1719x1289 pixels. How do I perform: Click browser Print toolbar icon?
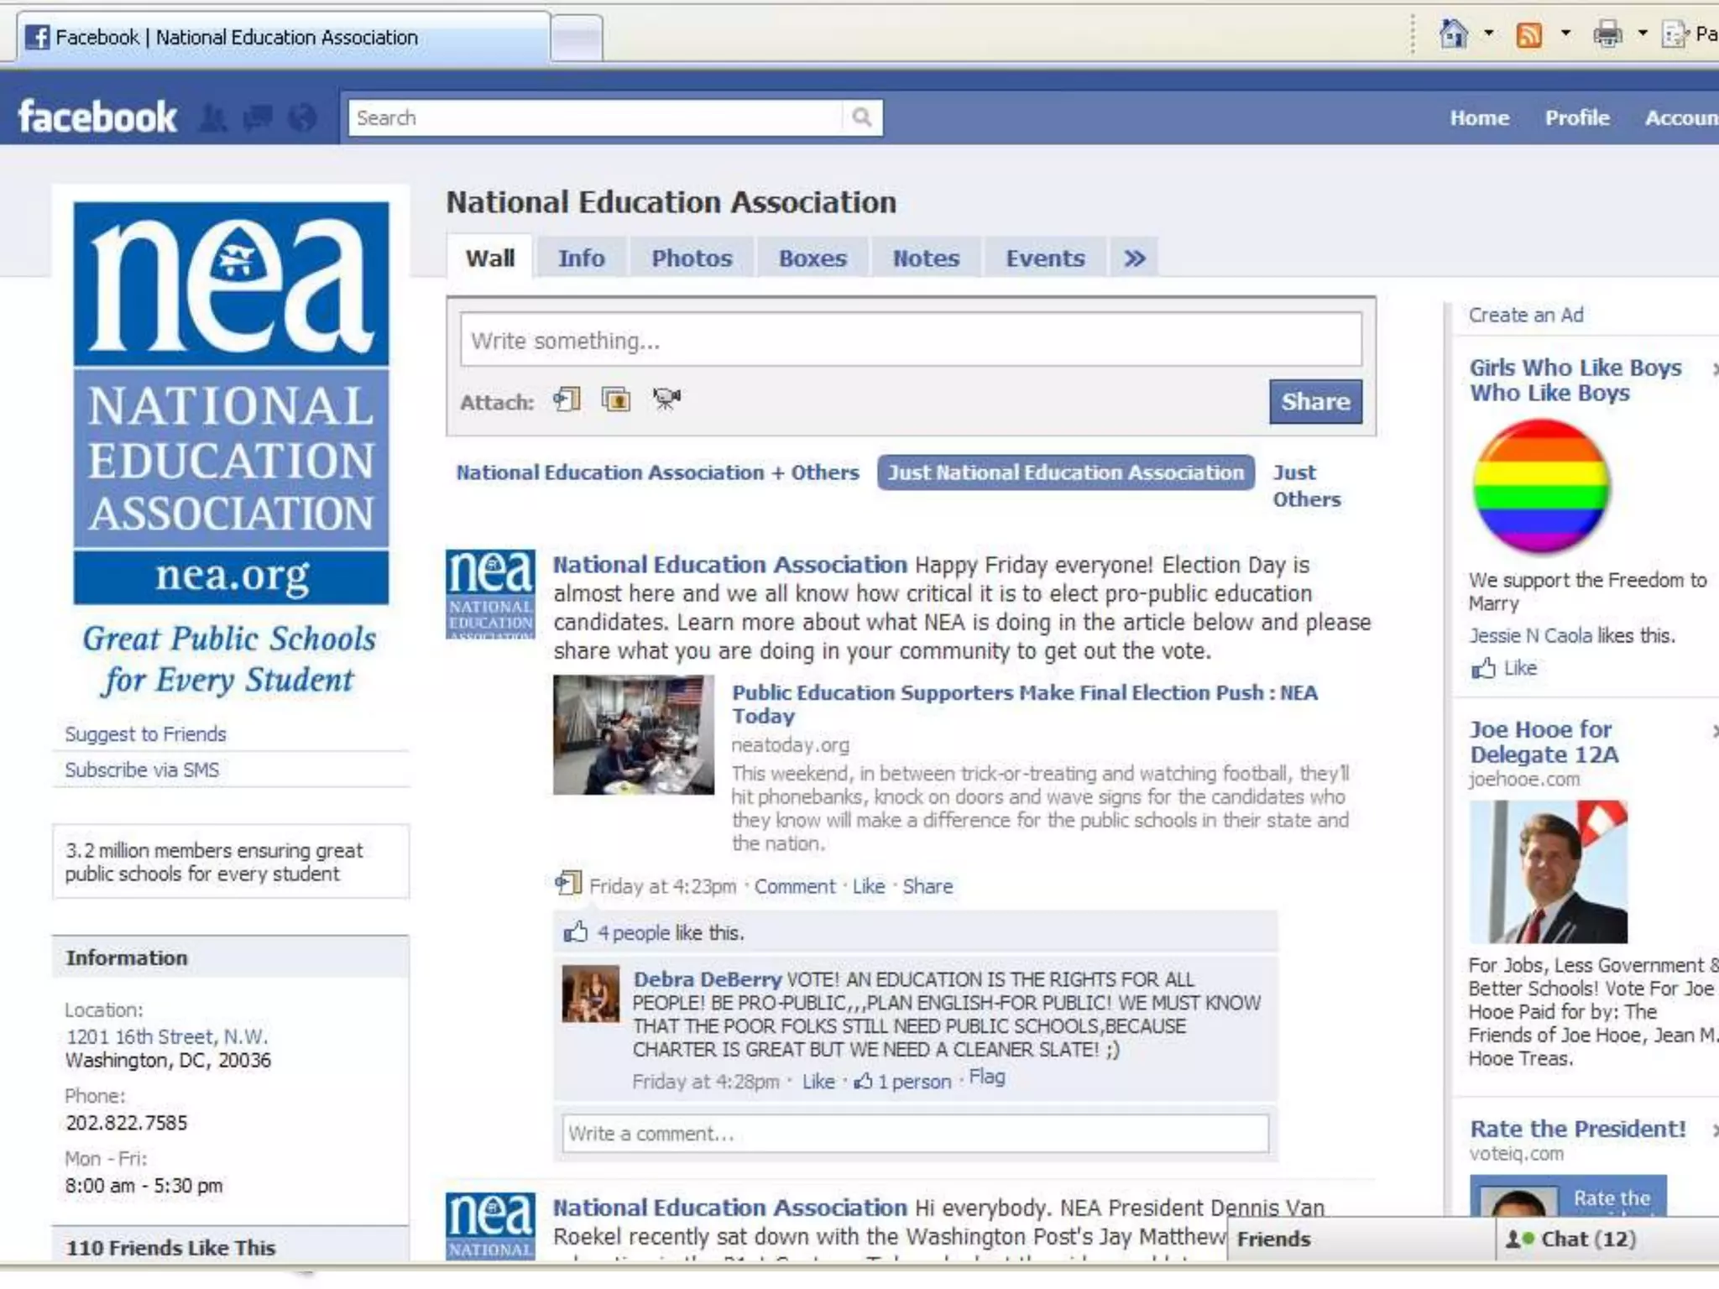click(1607, 35)
